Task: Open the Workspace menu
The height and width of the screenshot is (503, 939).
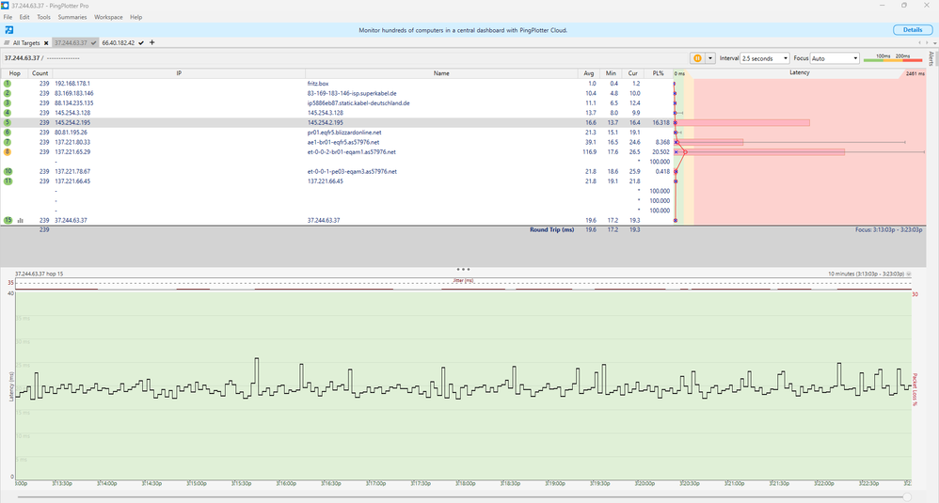Action: [108, 17]
